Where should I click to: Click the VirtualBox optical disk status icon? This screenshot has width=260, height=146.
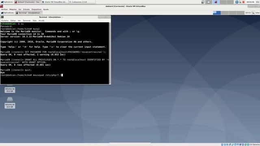point(225,144)
